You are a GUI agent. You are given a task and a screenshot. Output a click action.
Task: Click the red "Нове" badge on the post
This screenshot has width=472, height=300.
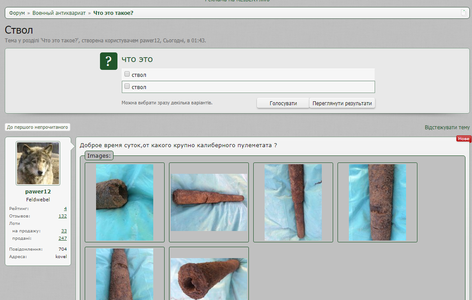coord(463,139)
